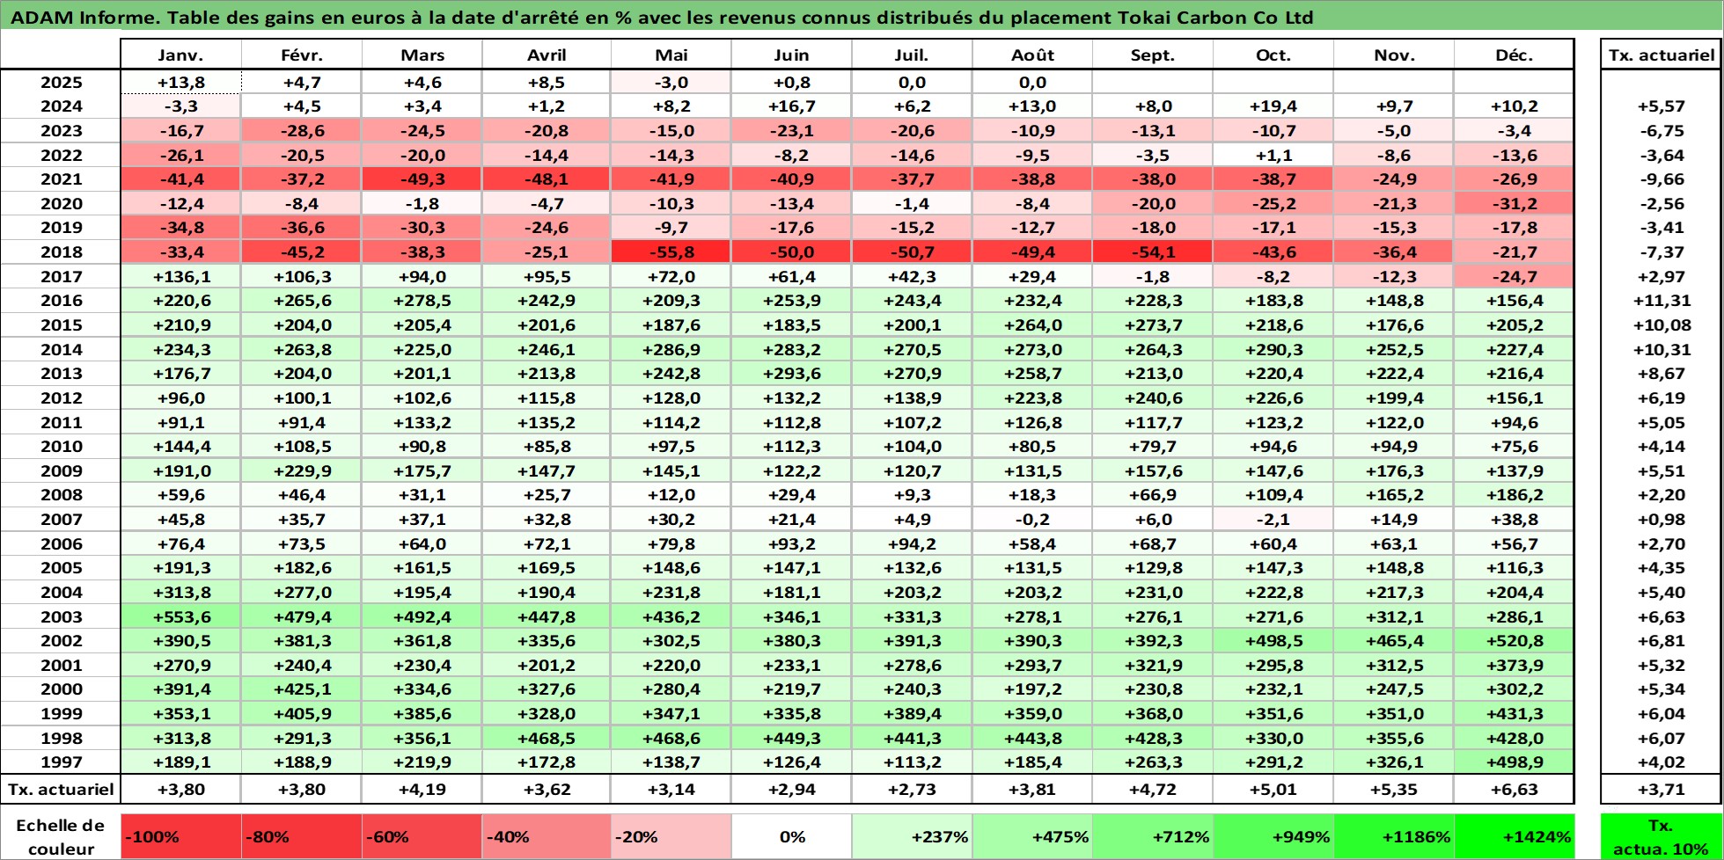Viewport: 1724px width, 860px height.
Task: Click the -60% color scale swatch
Action: click(422, 836)
